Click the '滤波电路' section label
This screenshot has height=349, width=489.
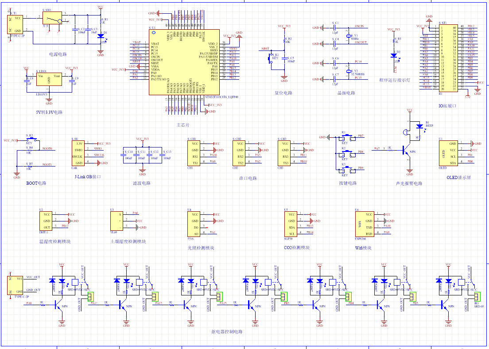(142, 183)
